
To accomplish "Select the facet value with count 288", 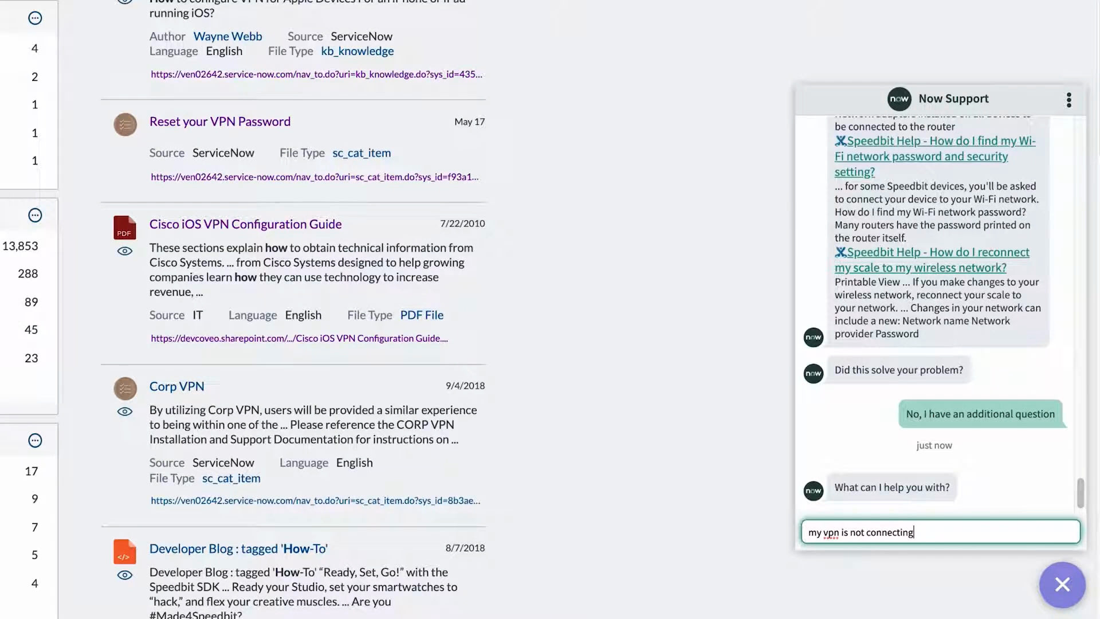I will coord(27,274).
